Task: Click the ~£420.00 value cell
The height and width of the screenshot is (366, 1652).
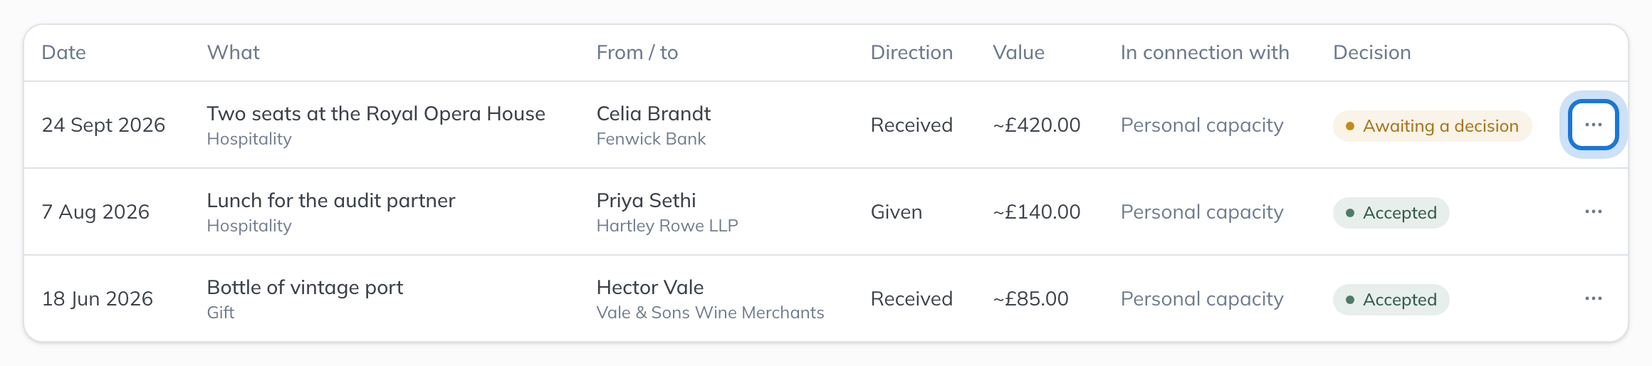Action: (x=1037, y=125)
